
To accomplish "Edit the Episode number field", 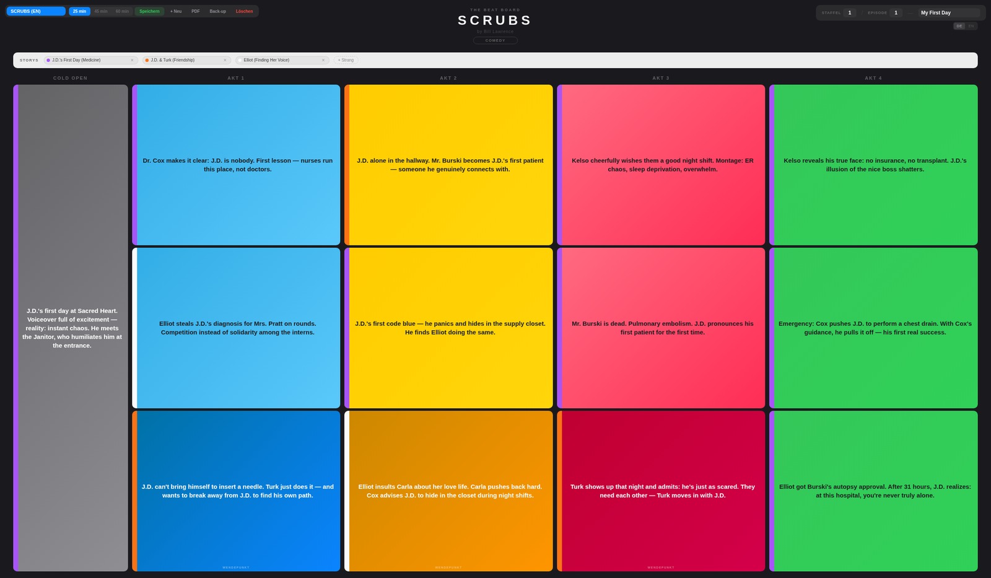I will coord(896,12).
